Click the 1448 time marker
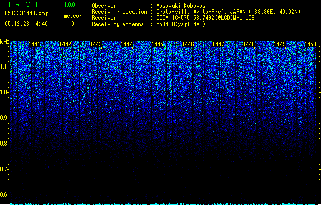This screenshot has height=205, width=322. coord(249,44)
